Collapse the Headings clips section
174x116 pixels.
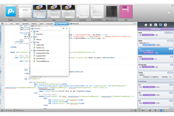pos(139,81)
